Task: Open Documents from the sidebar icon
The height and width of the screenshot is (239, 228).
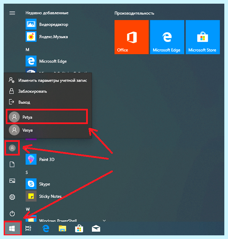Action: click(x=12, y=165)
